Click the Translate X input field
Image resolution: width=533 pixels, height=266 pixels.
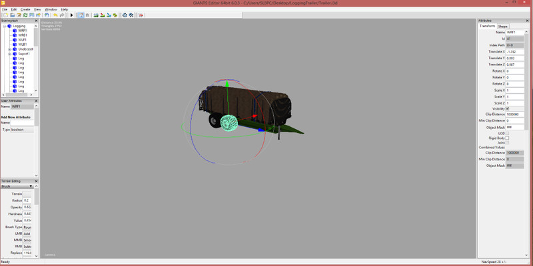514,51
